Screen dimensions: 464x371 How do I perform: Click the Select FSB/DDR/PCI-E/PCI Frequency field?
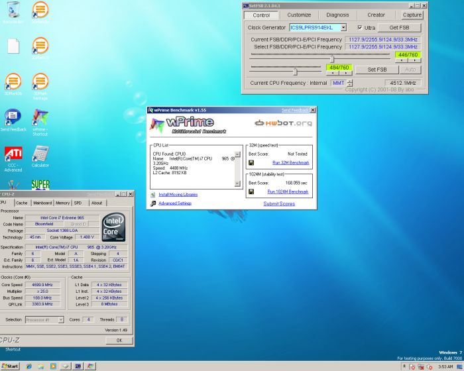coord(383,47)
